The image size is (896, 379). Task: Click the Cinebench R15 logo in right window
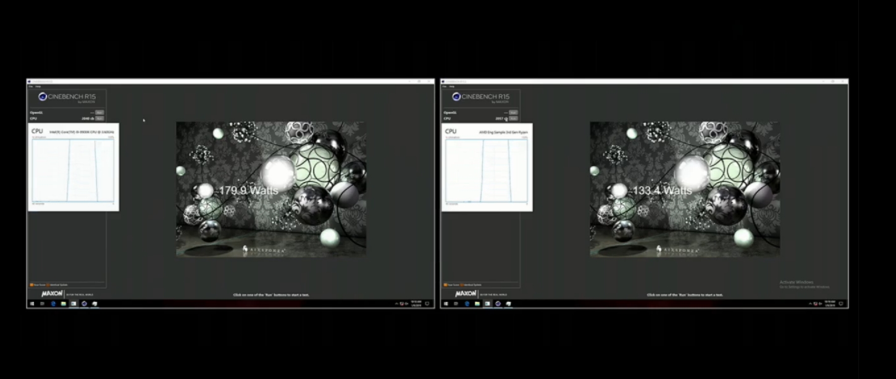(x=480, y=98)
